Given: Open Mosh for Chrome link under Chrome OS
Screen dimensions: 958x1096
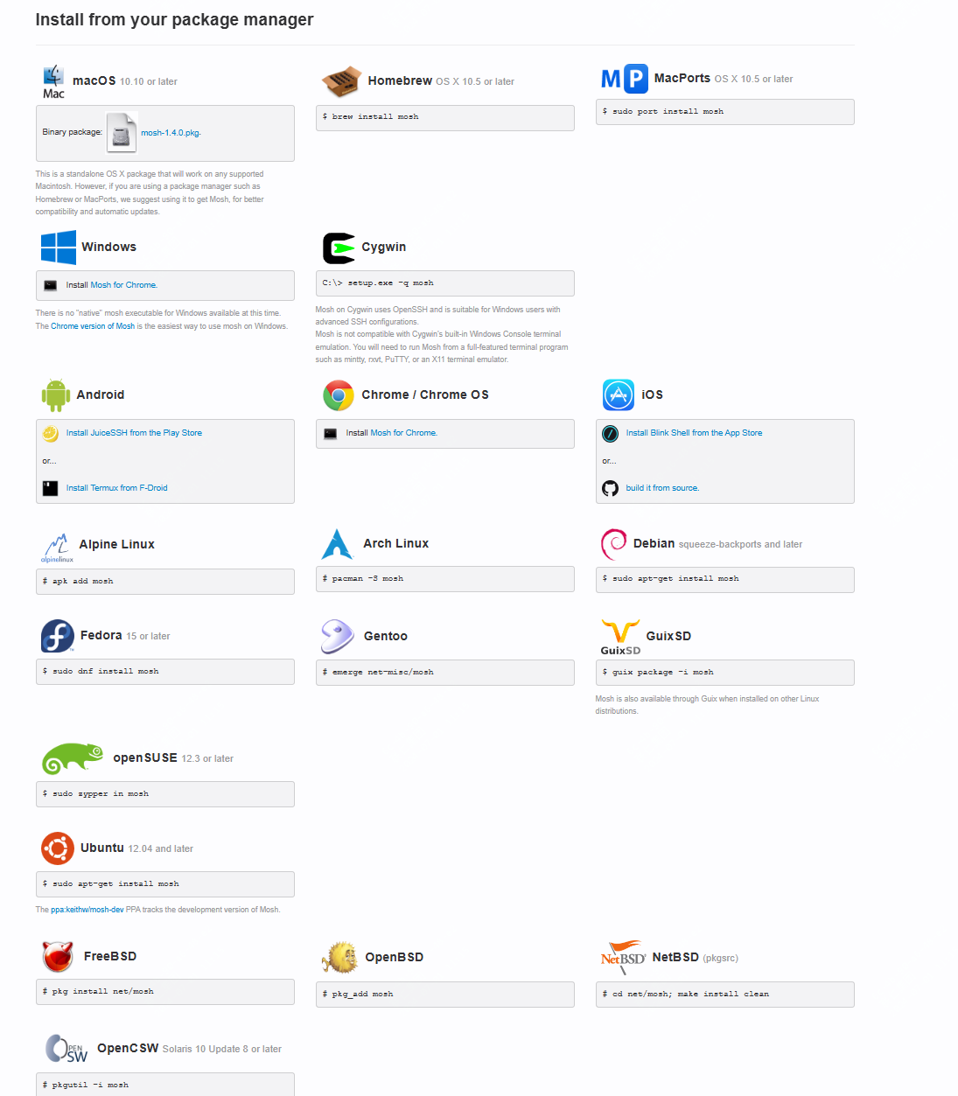Looking at the screenshot, I should coord(403,433).
